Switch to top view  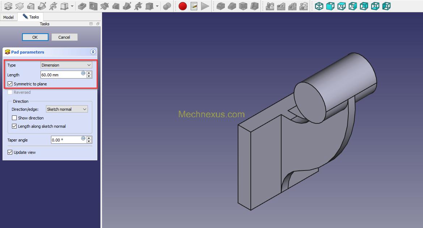[342, 6]
